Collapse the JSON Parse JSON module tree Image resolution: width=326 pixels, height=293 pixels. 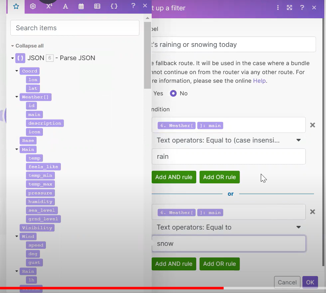(13, 58)
